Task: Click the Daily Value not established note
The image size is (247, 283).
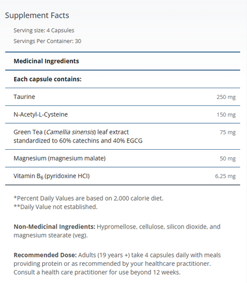Action: [x=56, y=207]
